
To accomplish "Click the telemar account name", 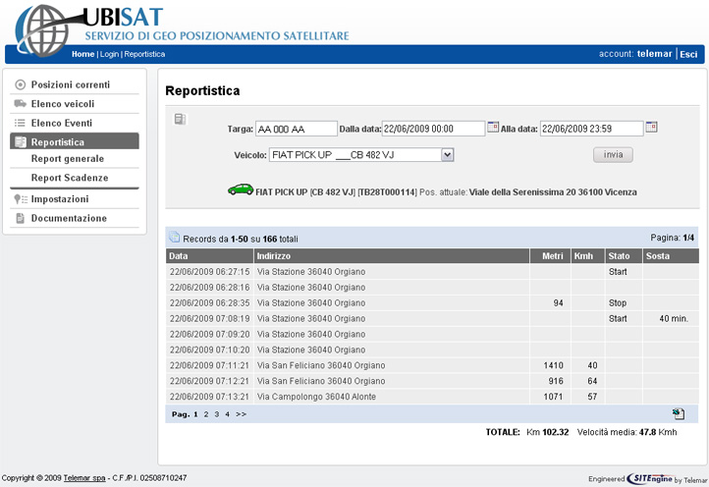I will pos(654,54).
